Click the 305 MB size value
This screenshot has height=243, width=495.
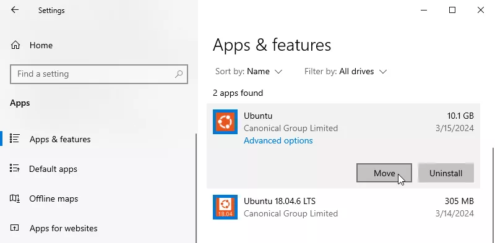coord(459,201)
